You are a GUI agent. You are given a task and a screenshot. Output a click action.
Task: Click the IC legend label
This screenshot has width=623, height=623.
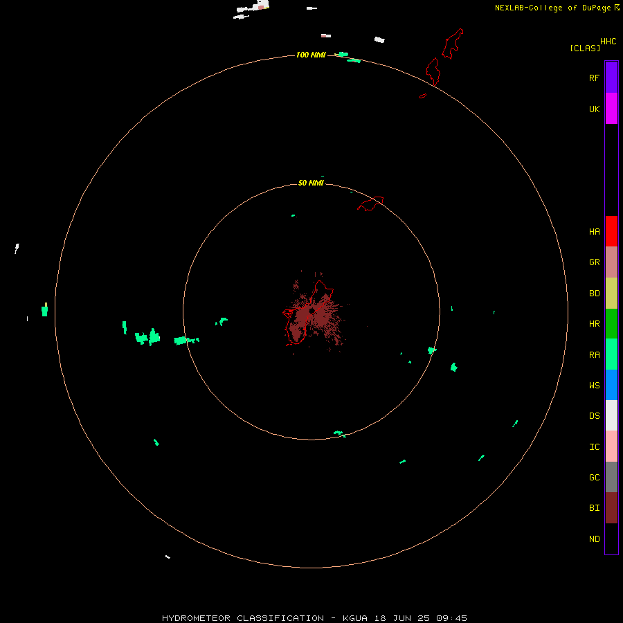594,446
